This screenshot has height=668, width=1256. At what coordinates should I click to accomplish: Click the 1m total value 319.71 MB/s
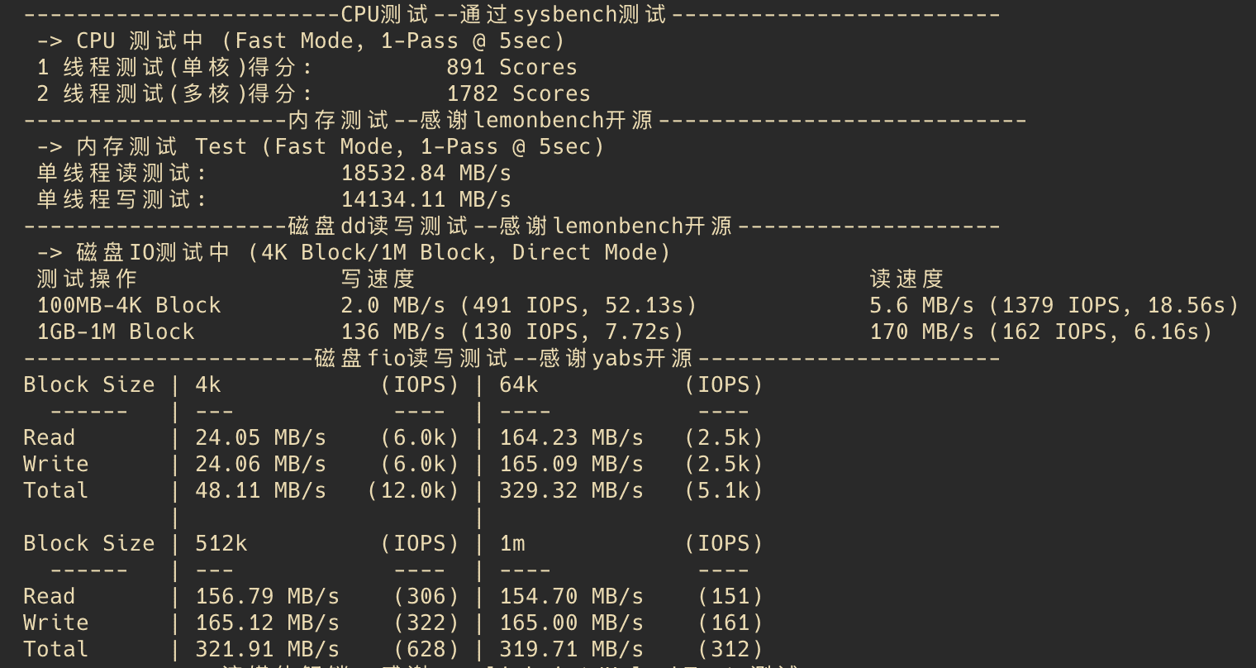click(571, 649)
